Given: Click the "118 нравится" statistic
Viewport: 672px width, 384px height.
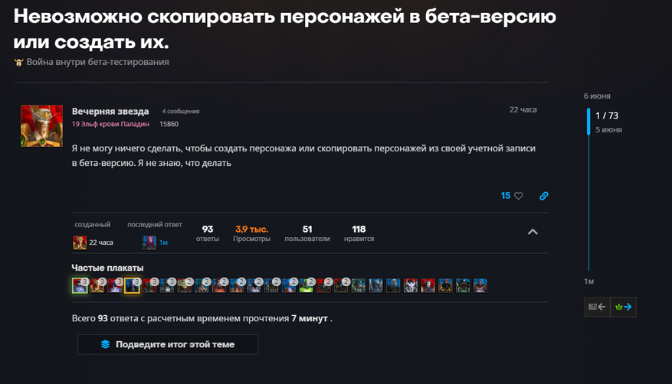Looking at the screenshot, I should click(359, 233).
